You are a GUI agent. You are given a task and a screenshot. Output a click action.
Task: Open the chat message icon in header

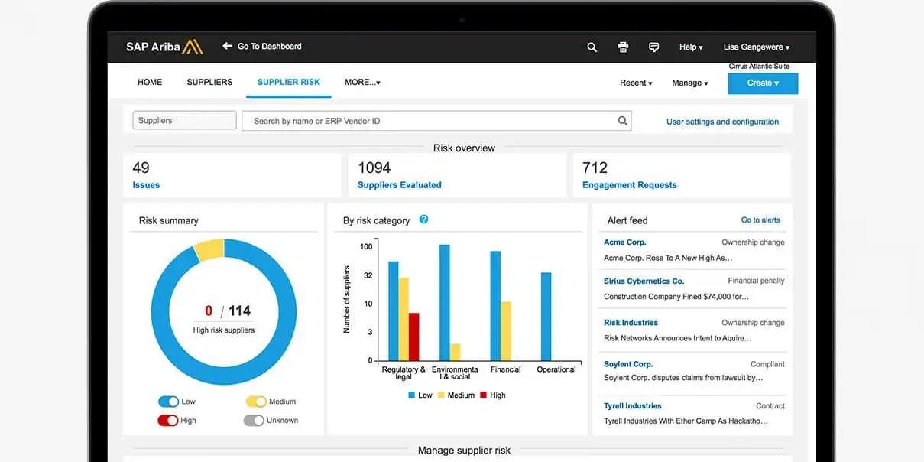[x=653, y=47]
